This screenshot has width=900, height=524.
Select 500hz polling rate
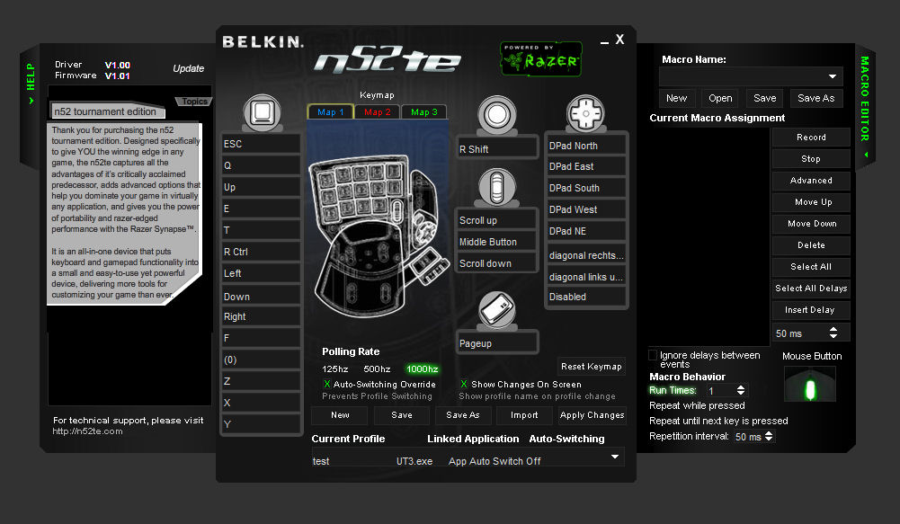click(377, 369)
